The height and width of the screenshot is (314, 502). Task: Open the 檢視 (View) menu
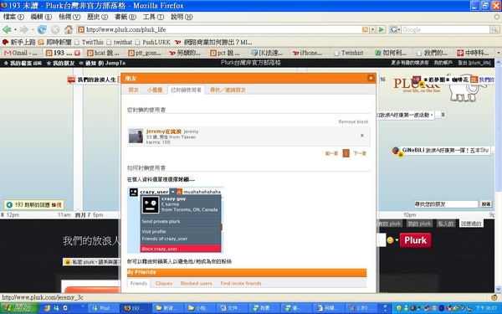coord(69,17)
